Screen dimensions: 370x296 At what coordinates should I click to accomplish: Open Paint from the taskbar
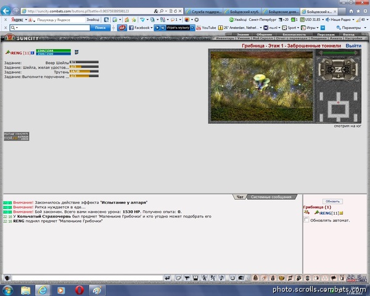(x=97, y=290)
